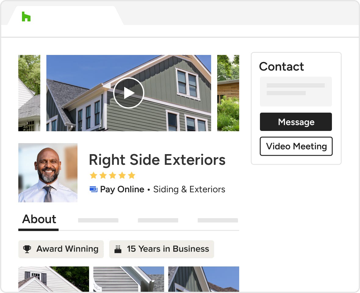Open the second placeholder tab next to About
The height and width of the screenshot is (293, 360).
(98, 220)
